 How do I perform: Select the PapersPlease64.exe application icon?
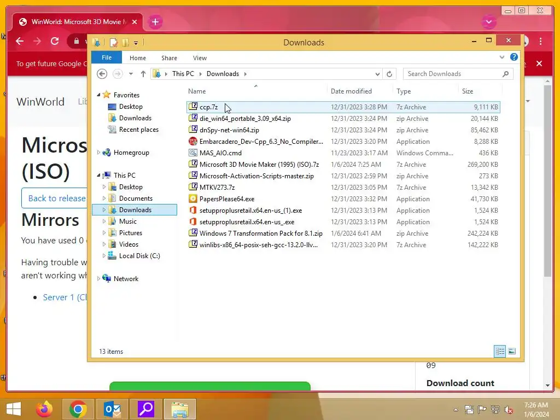[193, 199]
